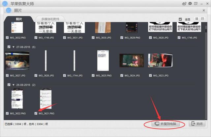The image size is (211, 137).
Task: Close the 照片 panel with the X
Action: click(204, 10)
